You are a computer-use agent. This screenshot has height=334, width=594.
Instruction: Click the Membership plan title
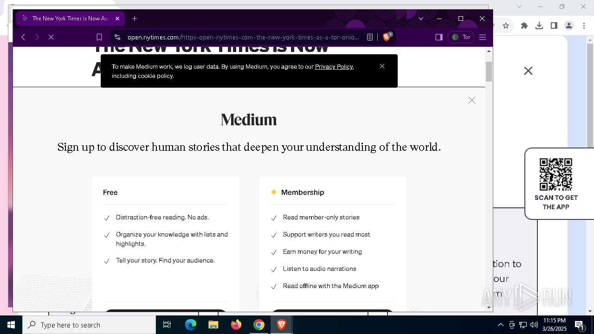303,192
